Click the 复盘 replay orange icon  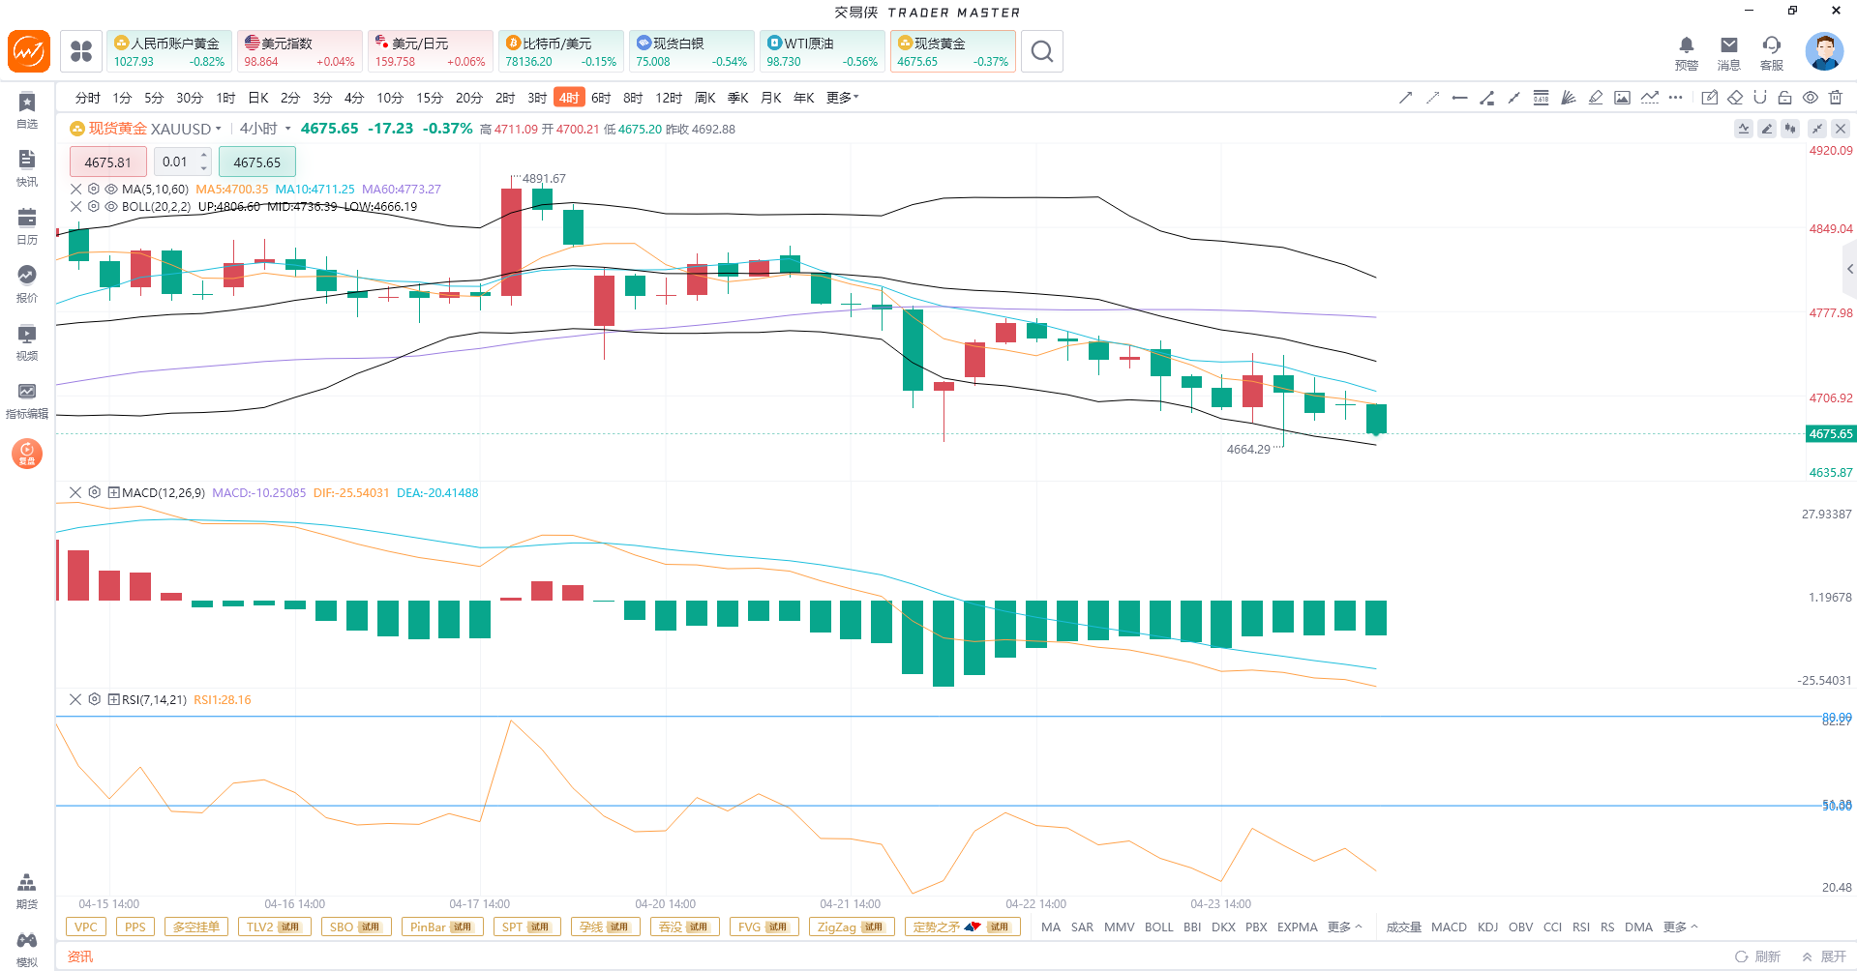[x=27, y=453]
